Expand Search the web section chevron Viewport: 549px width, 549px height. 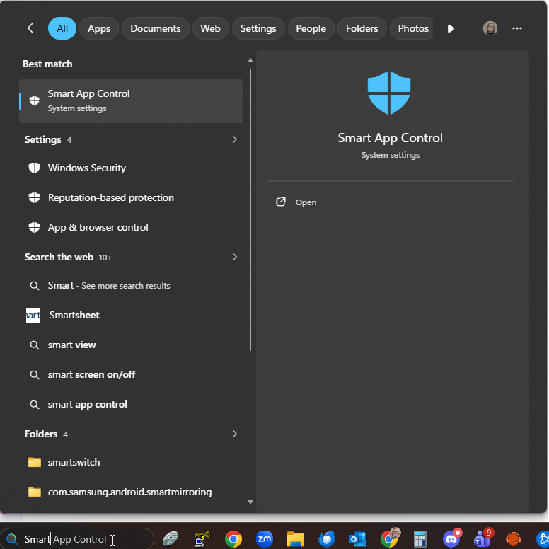point(235,257)
